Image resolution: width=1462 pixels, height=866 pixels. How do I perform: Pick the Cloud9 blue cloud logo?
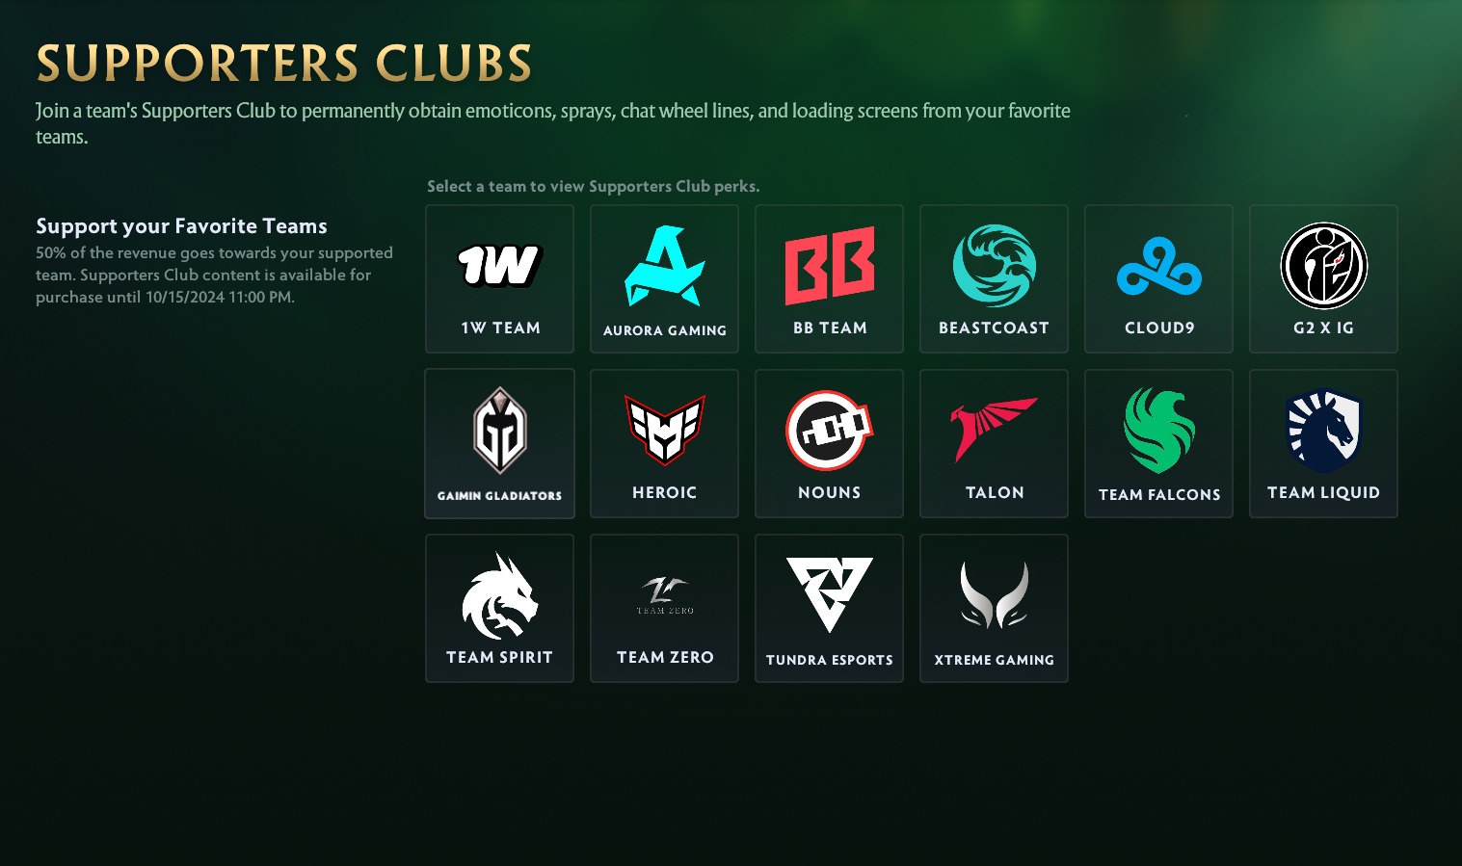(1159, 267)
